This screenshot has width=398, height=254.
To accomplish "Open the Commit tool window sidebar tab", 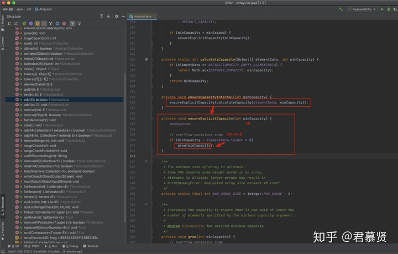I will 3,43.
